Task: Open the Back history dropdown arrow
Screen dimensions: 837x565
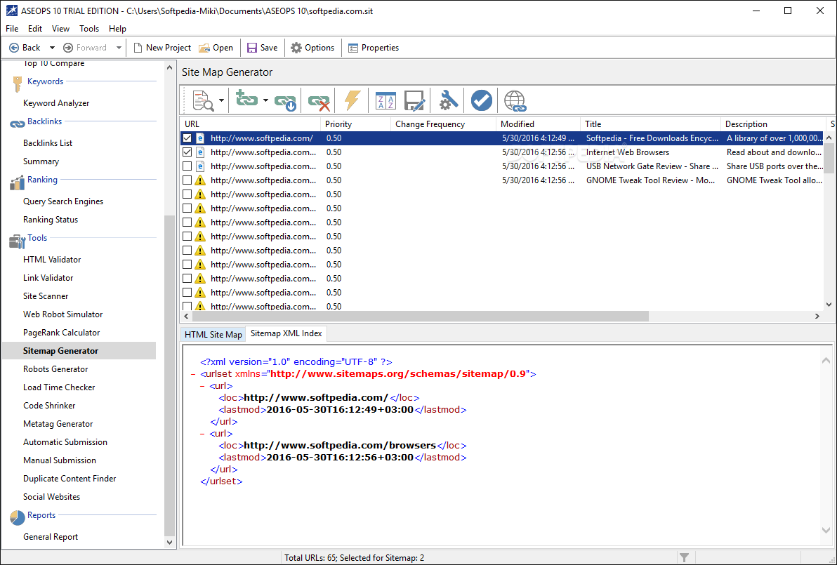Action: click(x=52, y=48)
